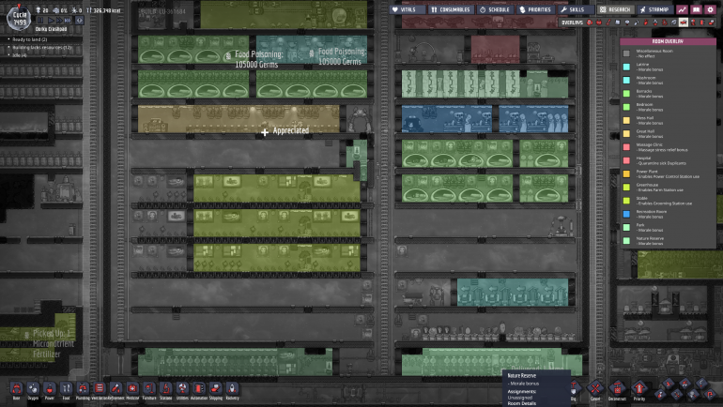
Task: Open the Rocketry build category
Action: 232,389
